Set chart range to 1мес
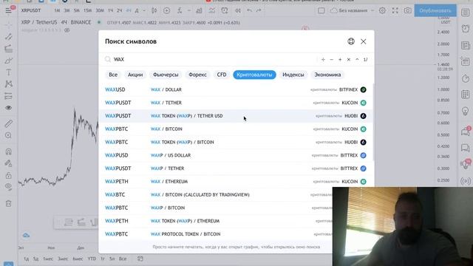 click(48, 259)
